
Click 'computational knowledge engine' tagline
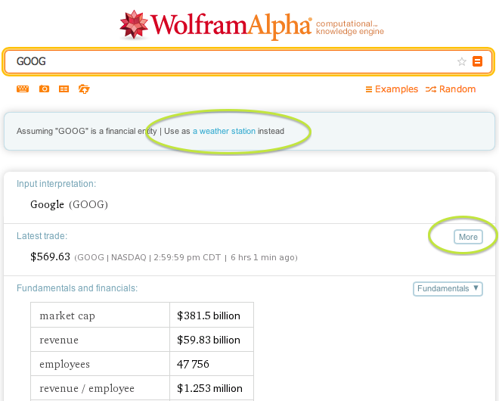click(x=350, y=28)
